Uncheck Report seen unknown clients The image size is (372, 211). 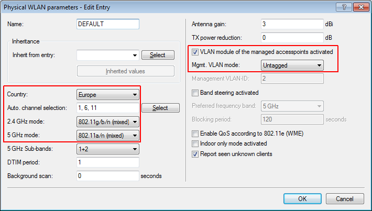(x=195, y=154)
